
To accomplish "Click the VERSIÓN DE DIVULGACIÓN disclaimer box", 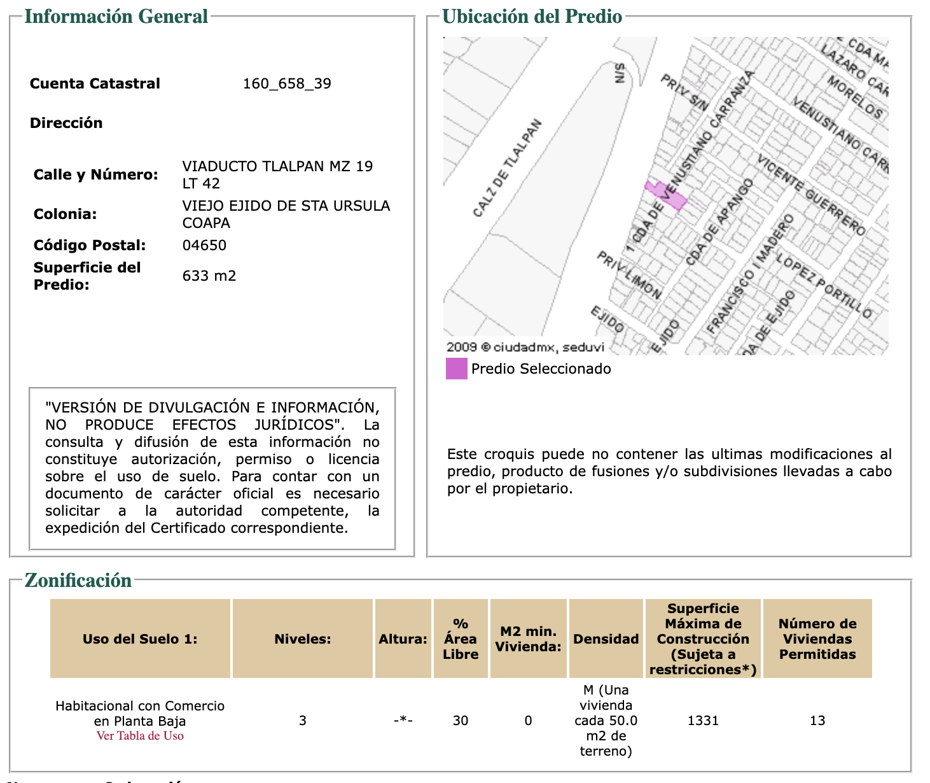I will [x=212, y=469].
